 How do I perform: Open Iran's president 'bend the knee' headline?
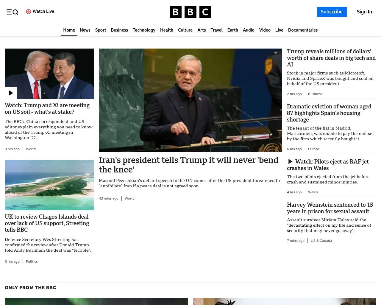click(x=188, y=165)
